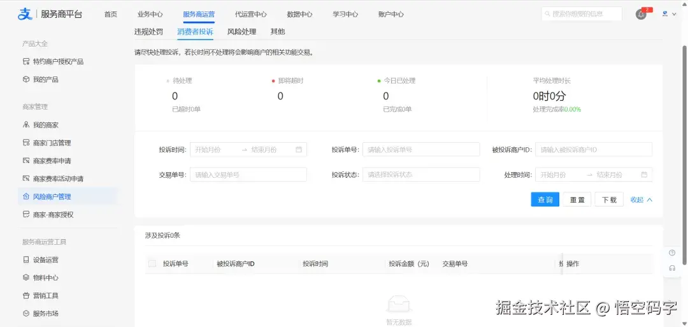Click the 商家门店管理 sidebar icon
This screenshot has width=688, height=327.
tap(26, 143)
